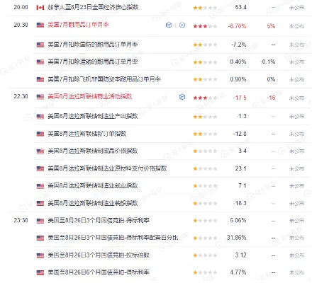Click the 20:30 time label
The width and height of the screenshot is (312, 283).
point(21,25)
